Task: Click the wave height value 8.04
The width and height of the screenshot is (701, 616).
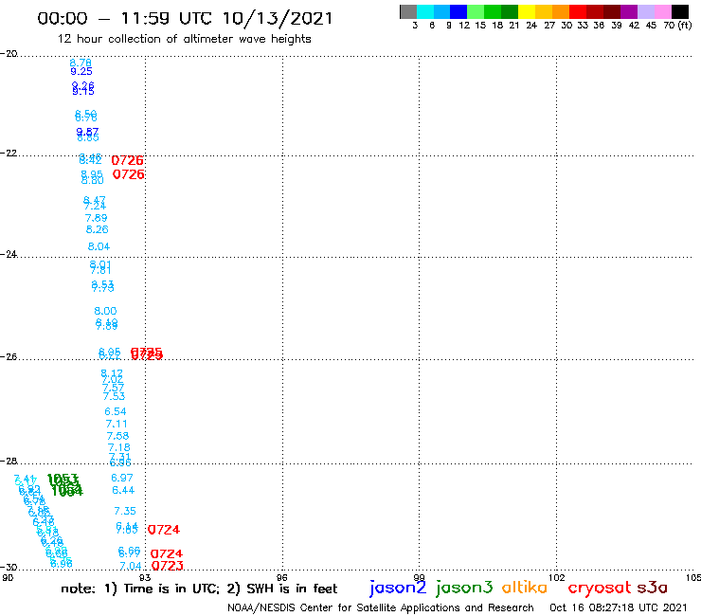Action: 99,246
